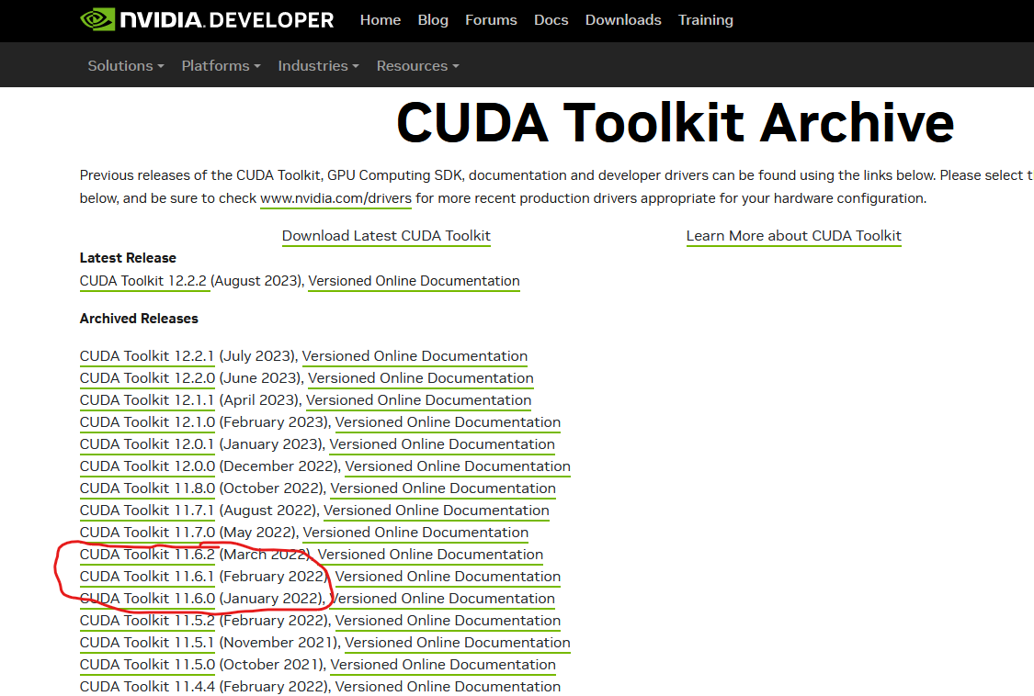Open documentation for CUDA 11.5.0 October 2021
This screenshot has width=1034, height=696.
(443, 665)
